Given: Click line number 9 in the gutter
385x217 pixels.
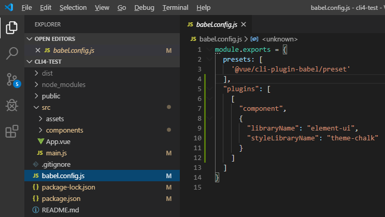Looking at the screenshot, I should coord(199,128).
